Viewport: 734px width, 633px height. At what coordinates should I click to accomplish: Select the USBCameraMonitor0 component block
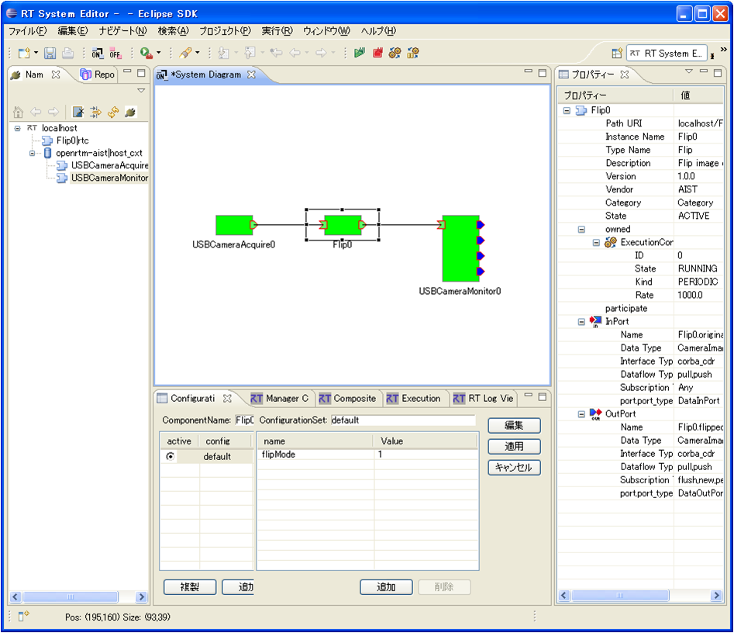[x=460, y=248]
